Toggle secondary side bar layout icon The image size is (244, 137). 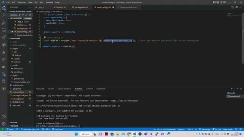221,2
